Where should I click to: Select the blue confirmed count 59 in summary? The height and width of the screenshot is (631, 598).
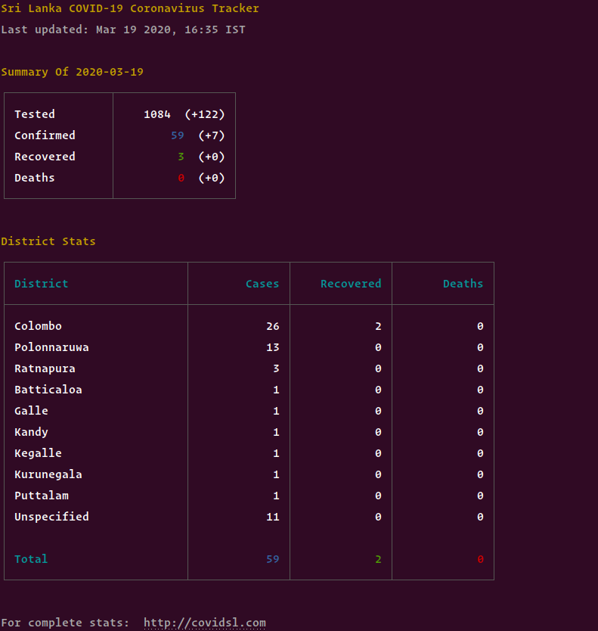[x=178, y=135]
